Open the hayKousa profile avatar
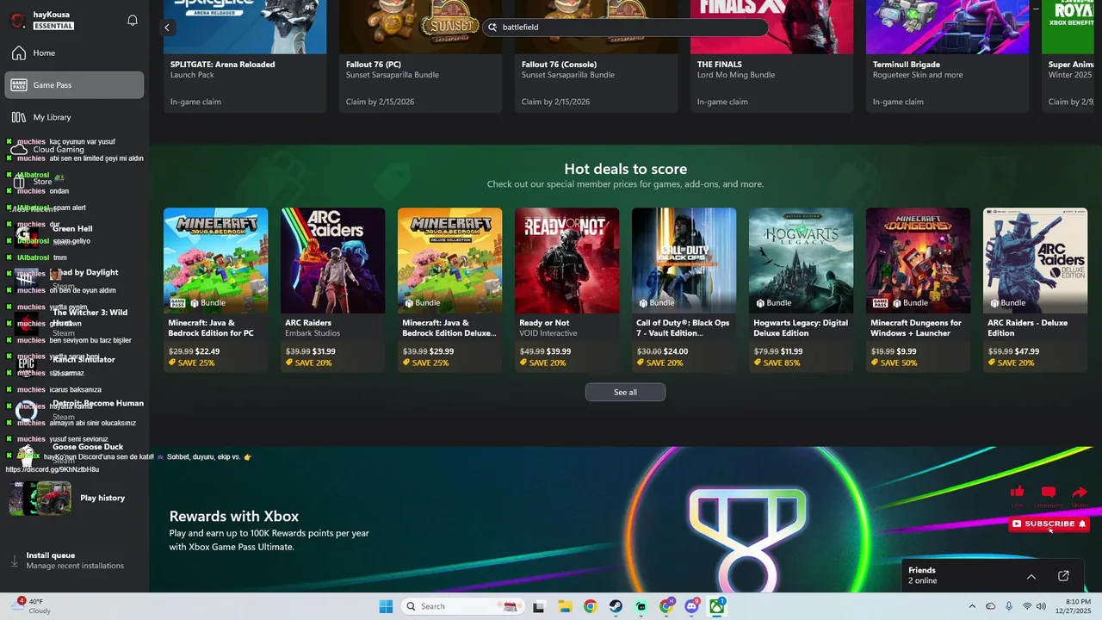 point(18,21)
